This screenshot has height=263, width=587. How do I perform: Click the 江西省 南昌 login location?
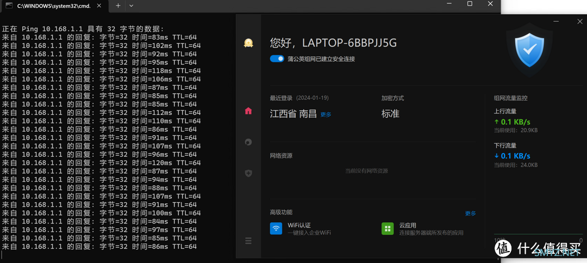tap(293, 113)
